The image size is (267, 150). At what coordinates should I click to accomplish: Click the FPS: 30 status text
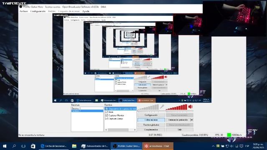click(x=219, y=135)
